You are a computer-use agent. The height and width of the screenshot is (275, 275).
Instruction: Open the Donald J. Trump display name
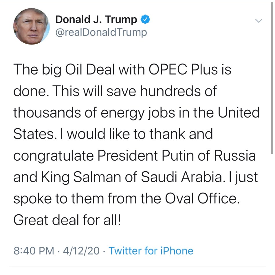point(96,20)
